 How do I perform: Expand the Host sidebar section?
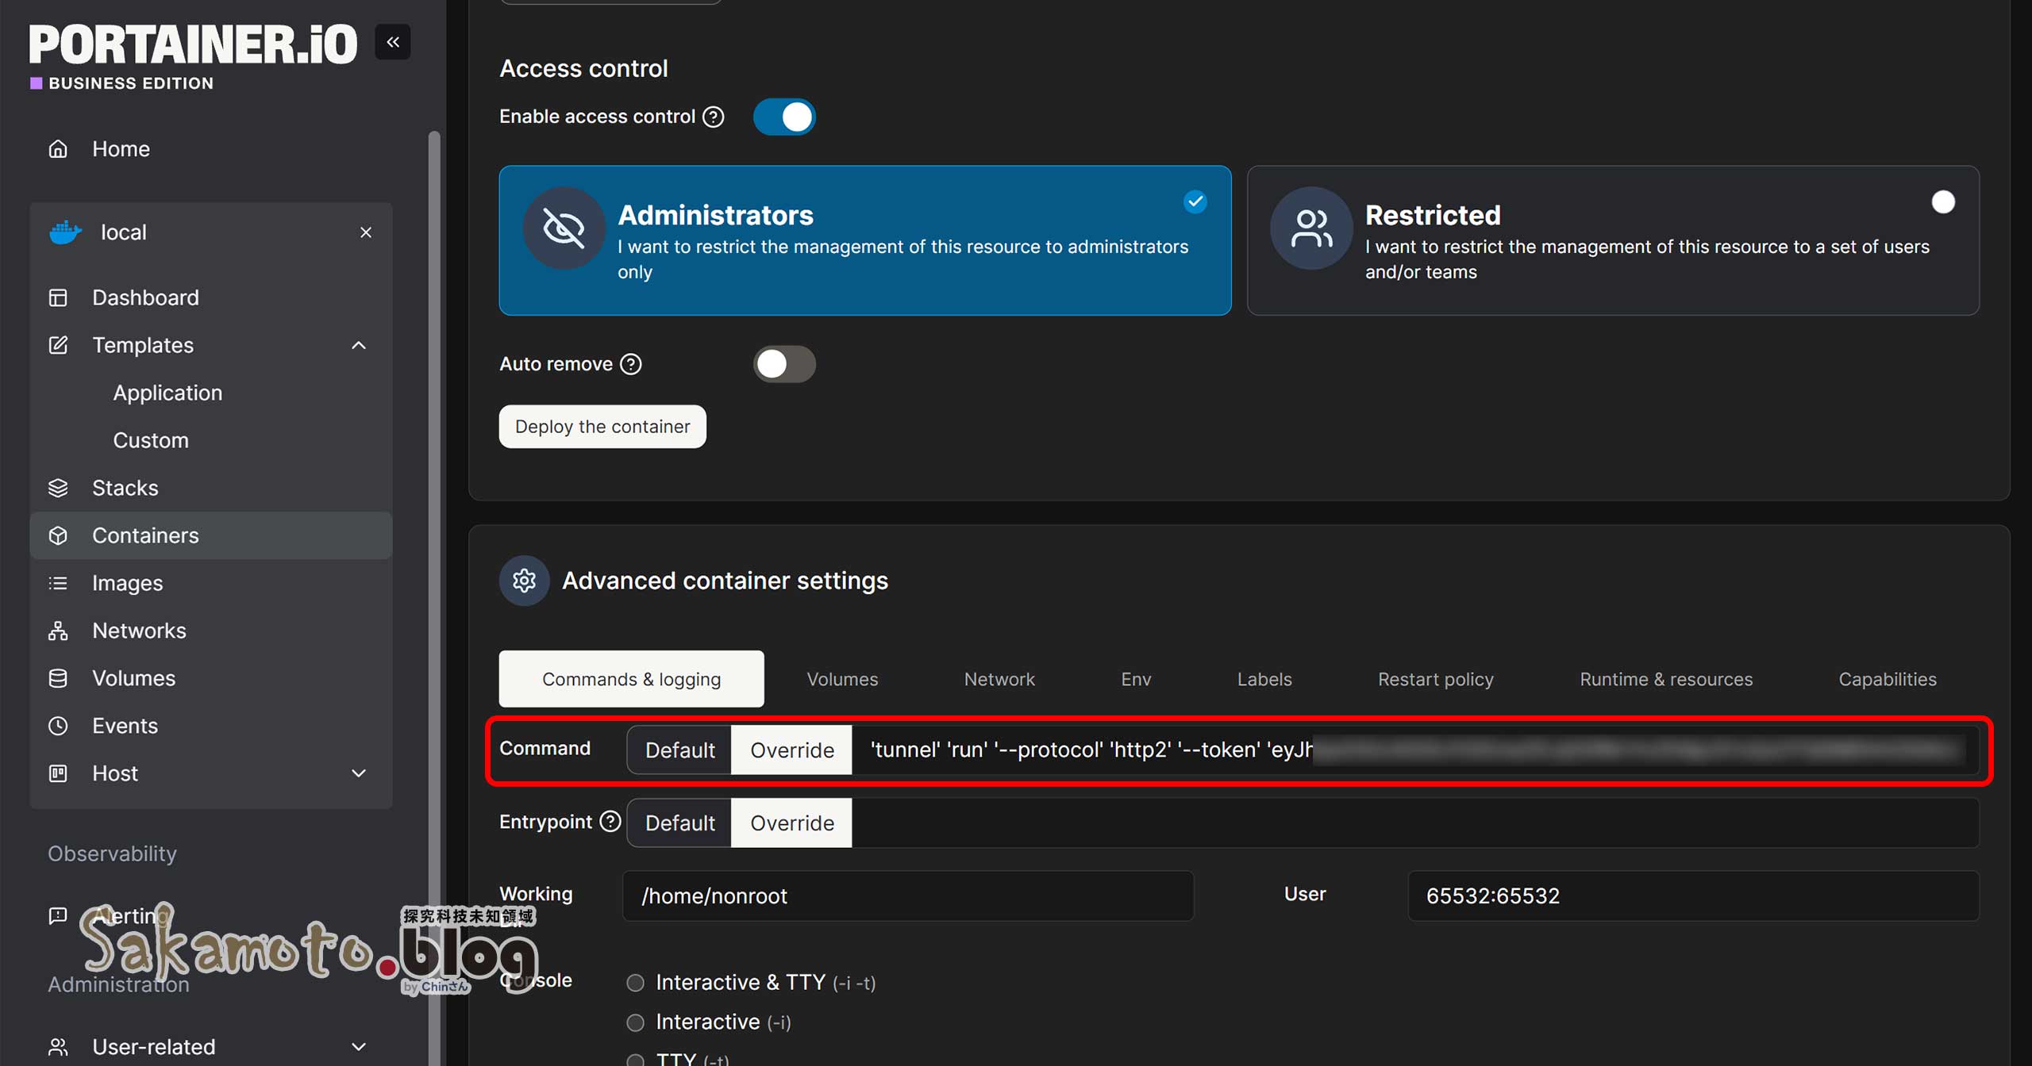[x=359, y=773]
